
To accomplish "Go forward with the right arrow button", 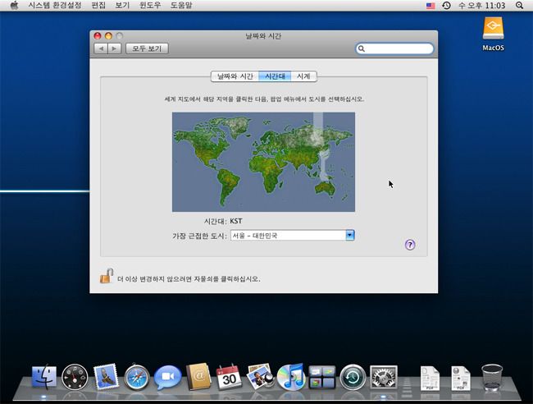I will pyautogui.click(x=115, y=48).
